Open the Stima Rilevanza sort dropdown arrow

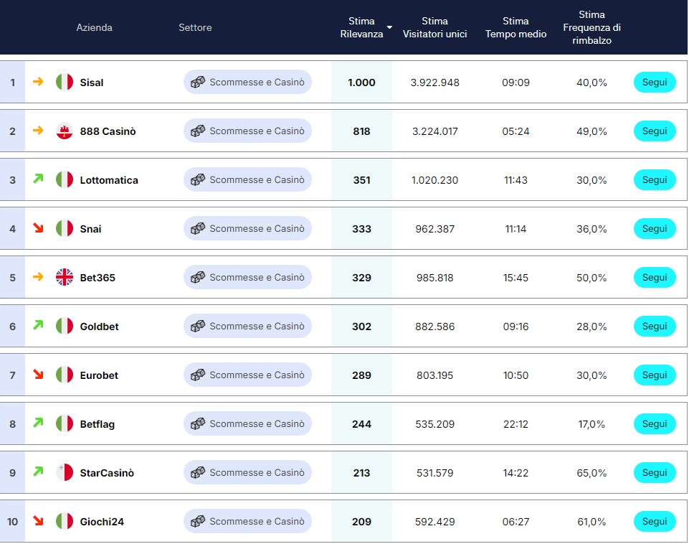click(x=389, y=27)
